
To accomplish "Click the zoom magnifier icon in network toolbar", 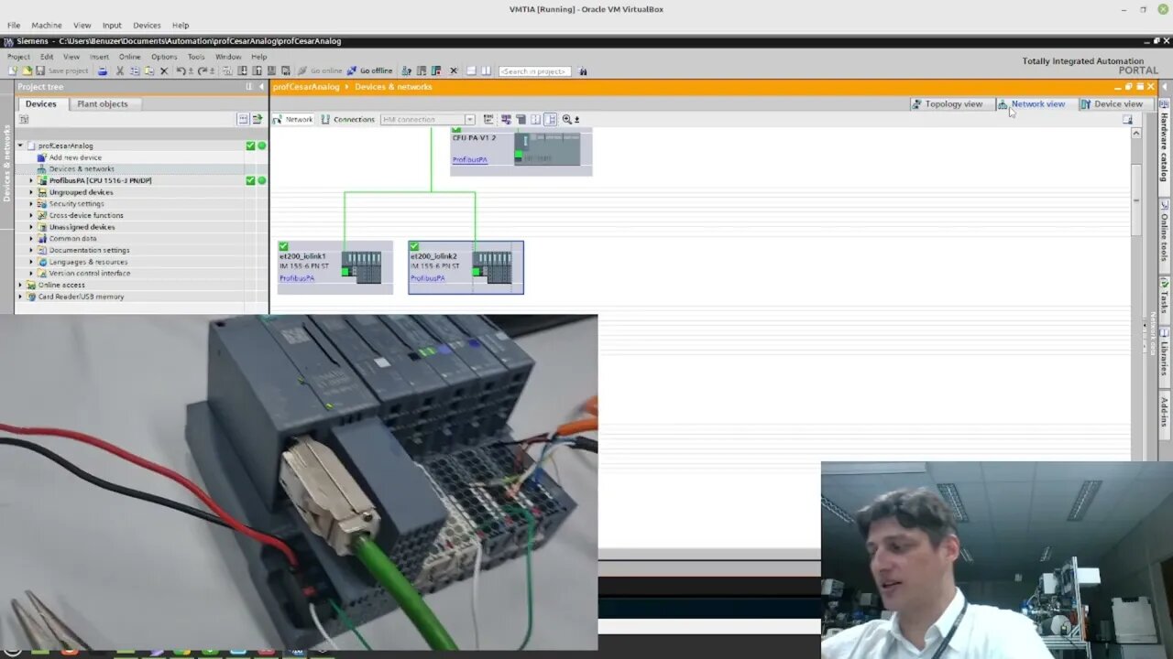I will 567,119.
